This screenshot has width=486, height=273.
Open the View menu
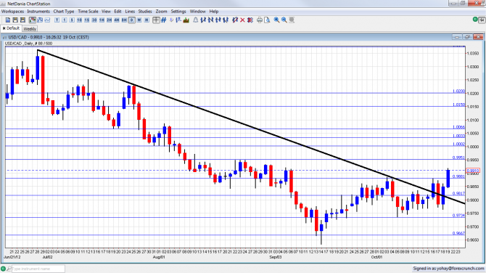click(106, 12)
